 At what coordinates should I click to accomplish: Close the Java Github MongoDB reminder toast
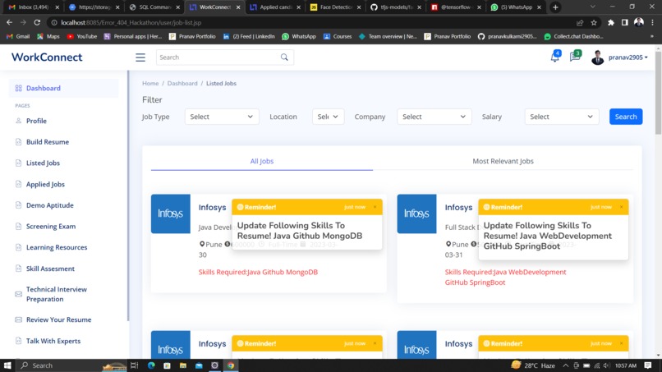(x=375, y=207)
